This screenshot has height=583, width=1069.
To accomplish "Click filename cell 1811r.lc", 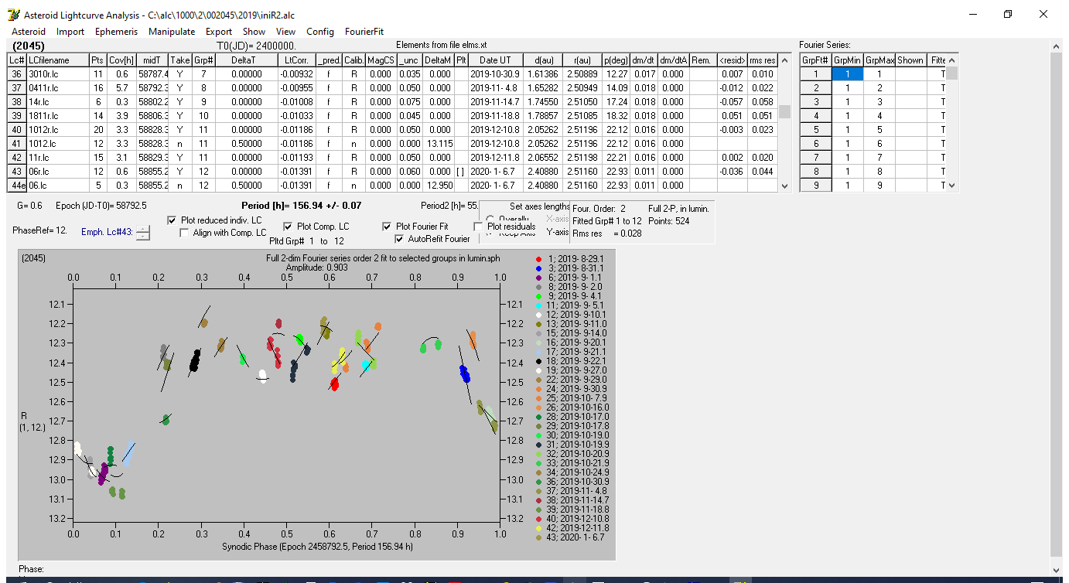I will [57, 116].
